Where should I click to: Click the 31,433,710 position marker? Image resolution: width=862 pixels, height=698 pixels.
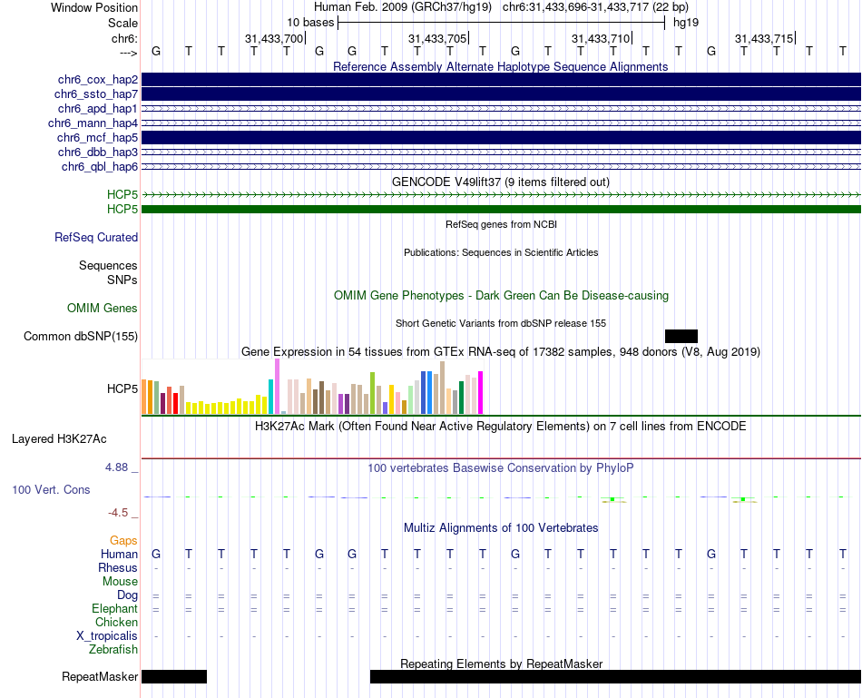pos(601,39)
